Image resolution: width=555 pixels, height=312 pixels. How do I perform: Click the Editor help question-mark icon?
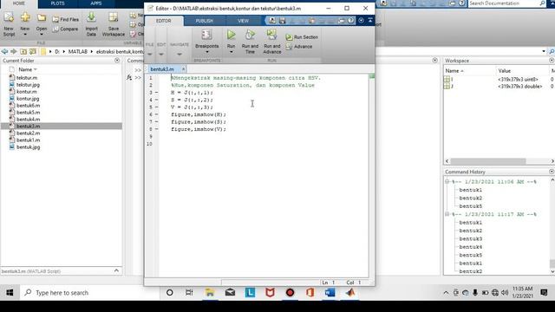[350, 21]
